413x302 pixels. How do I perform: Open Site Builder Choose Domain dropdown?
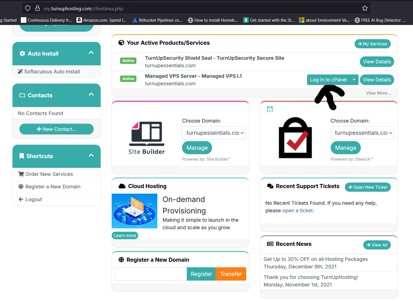(x=214, y=133)
